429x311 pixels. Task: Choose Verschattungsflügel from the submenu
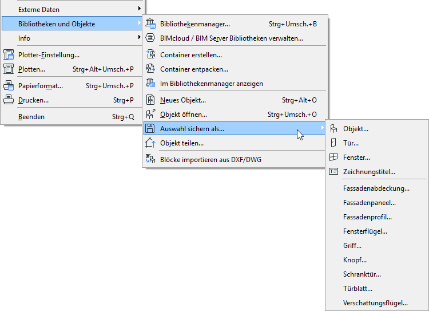[x=375, y=303]
